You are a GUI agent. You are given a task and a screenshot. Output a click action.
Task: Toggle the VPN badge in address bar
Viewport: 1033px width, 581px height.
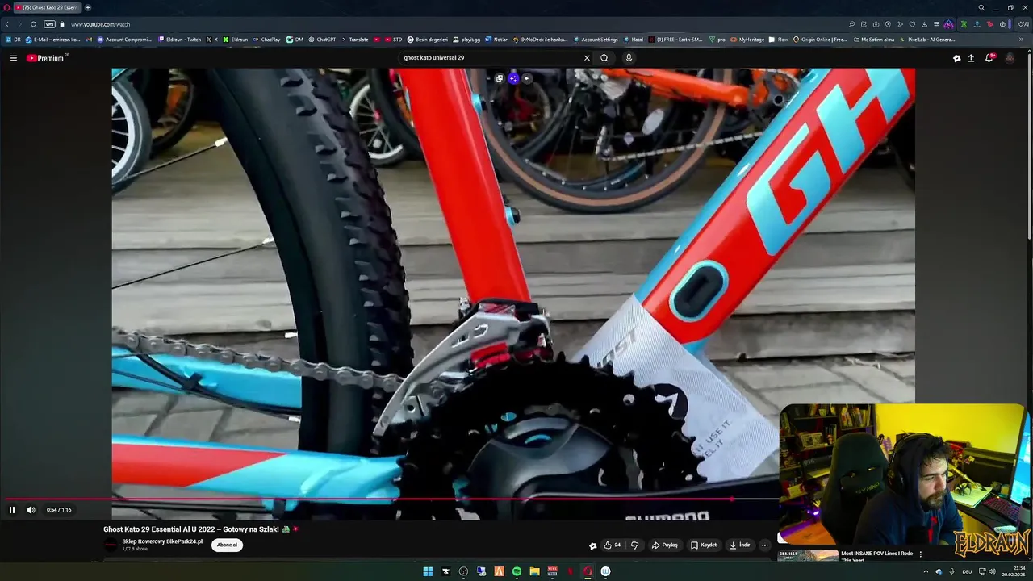(49, 24)
